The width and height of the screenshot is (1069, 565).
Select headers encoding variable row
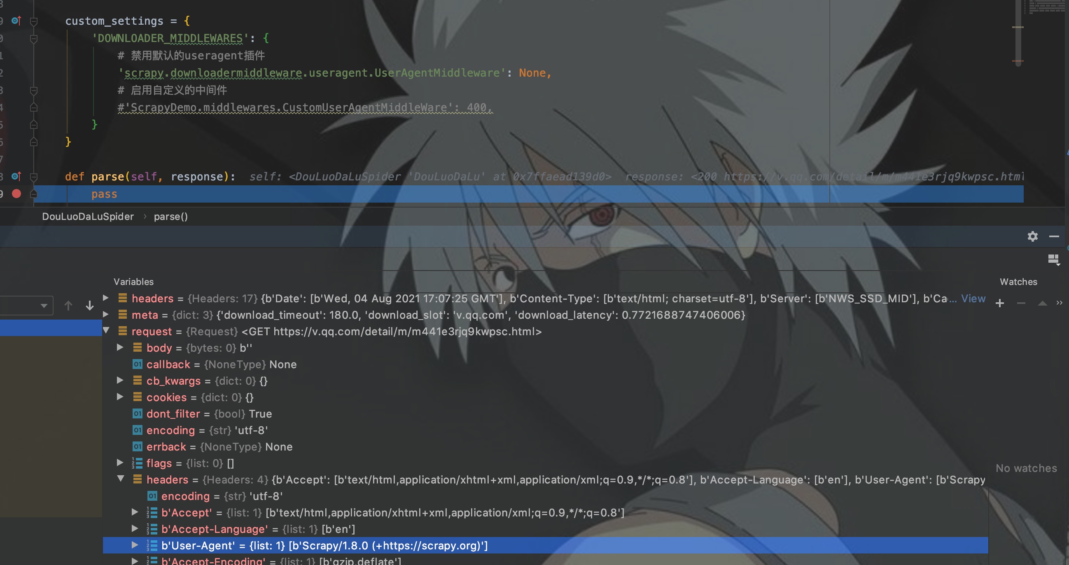tap(545, 496)
